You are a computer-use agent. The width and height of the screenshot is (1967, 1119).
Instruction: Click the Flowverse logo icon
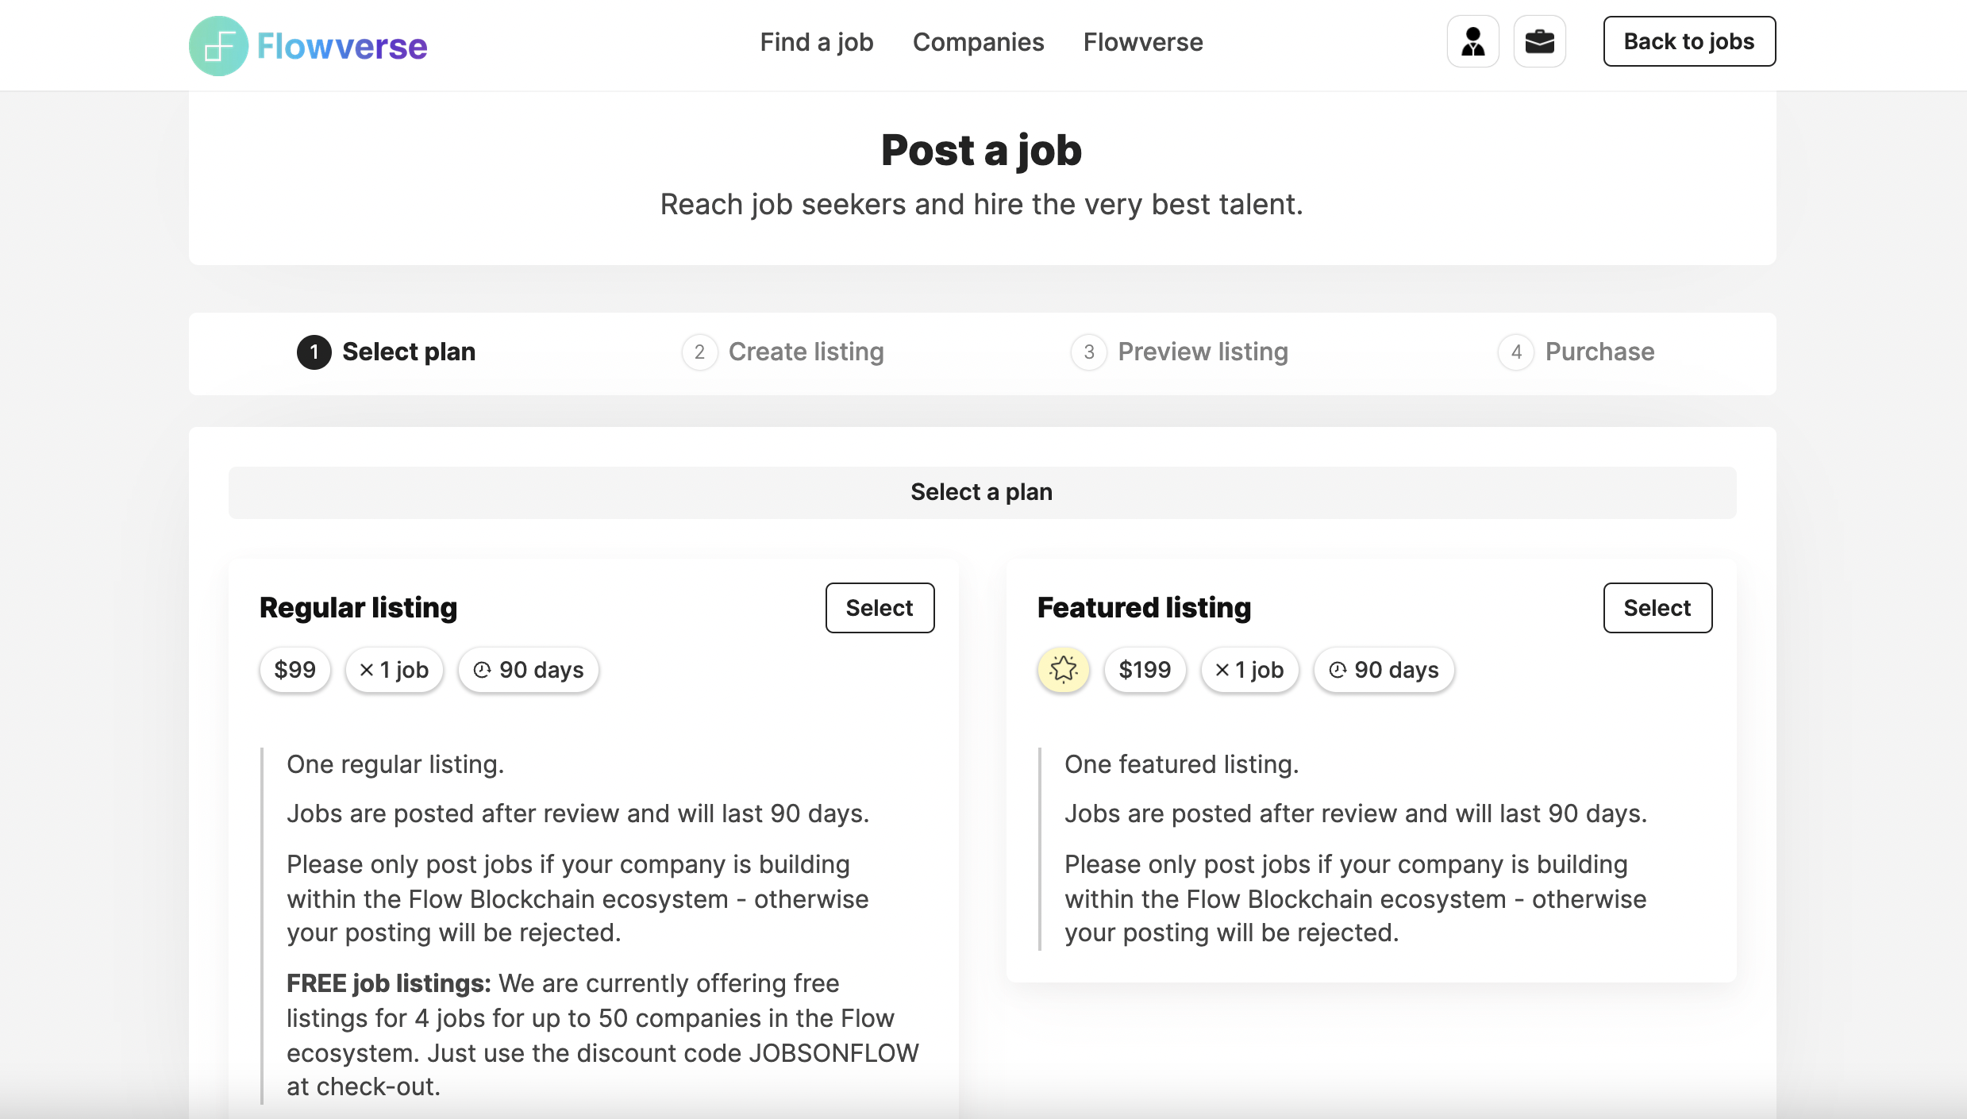(218, 46)
